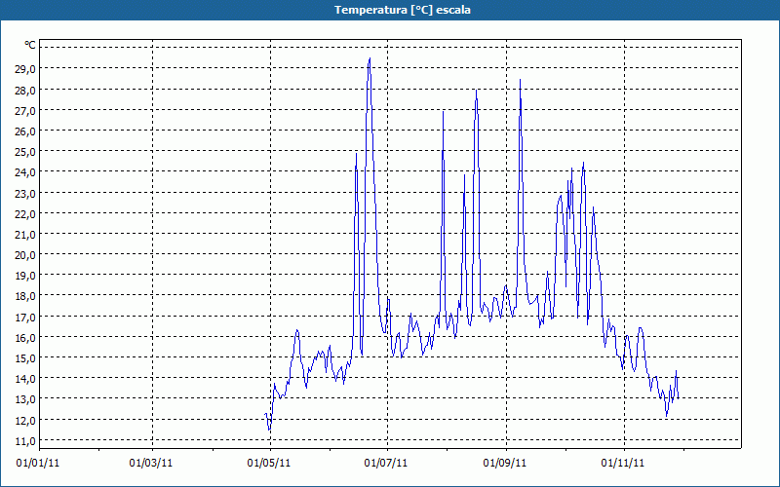Click the 19,0 y-axis label

point(25,276)
